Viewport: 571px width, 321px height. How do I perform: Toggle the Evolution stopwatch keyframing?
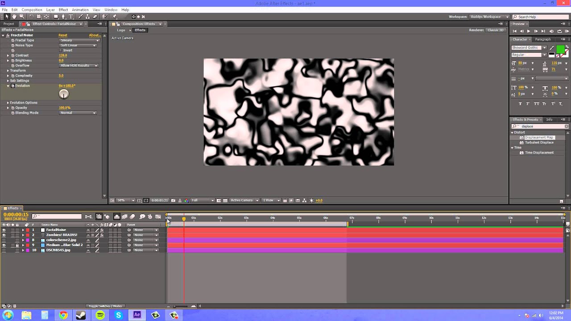[13, 86]
